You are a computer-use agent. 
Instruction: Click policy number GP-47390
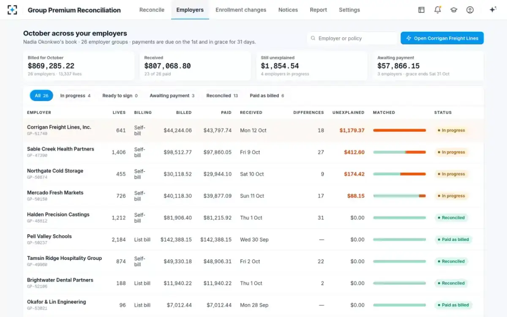click(x=37, y=156)
